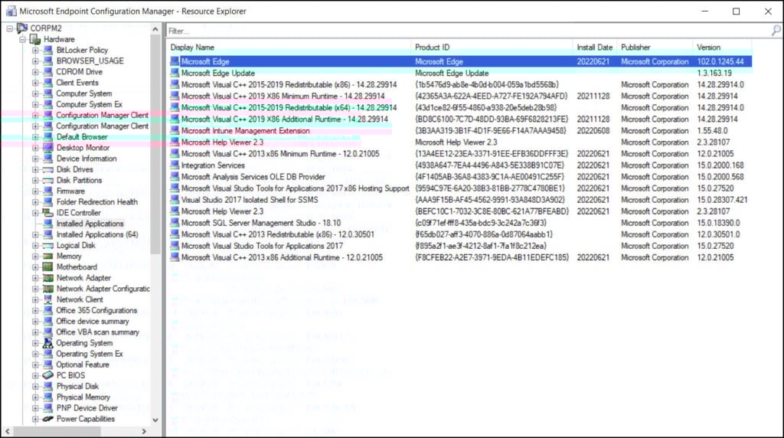The width and height of the screenshot is (784, 438).
Task: Click version 15.0.18390.0 cell
Action: tap(718, 223)
